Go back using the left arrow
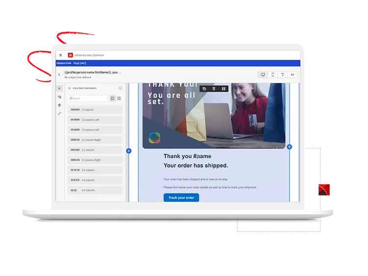368x276 pixels. coord(59,75)
